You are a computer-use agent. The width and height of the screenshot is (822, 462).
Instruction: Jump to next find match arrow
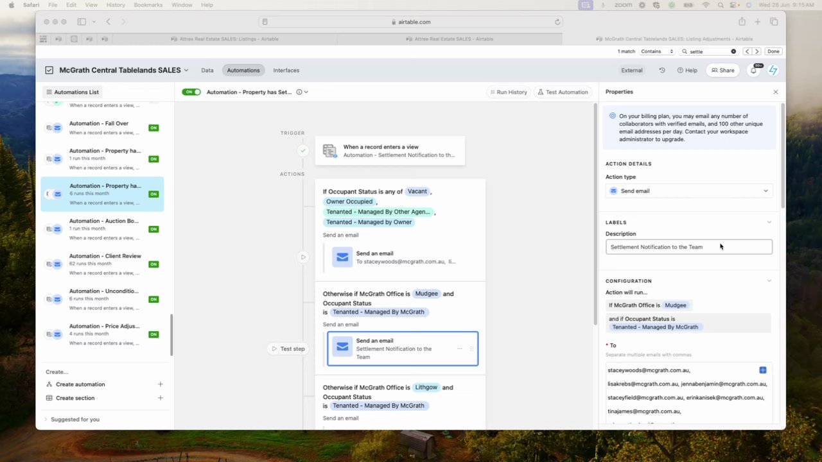point(756,51)
